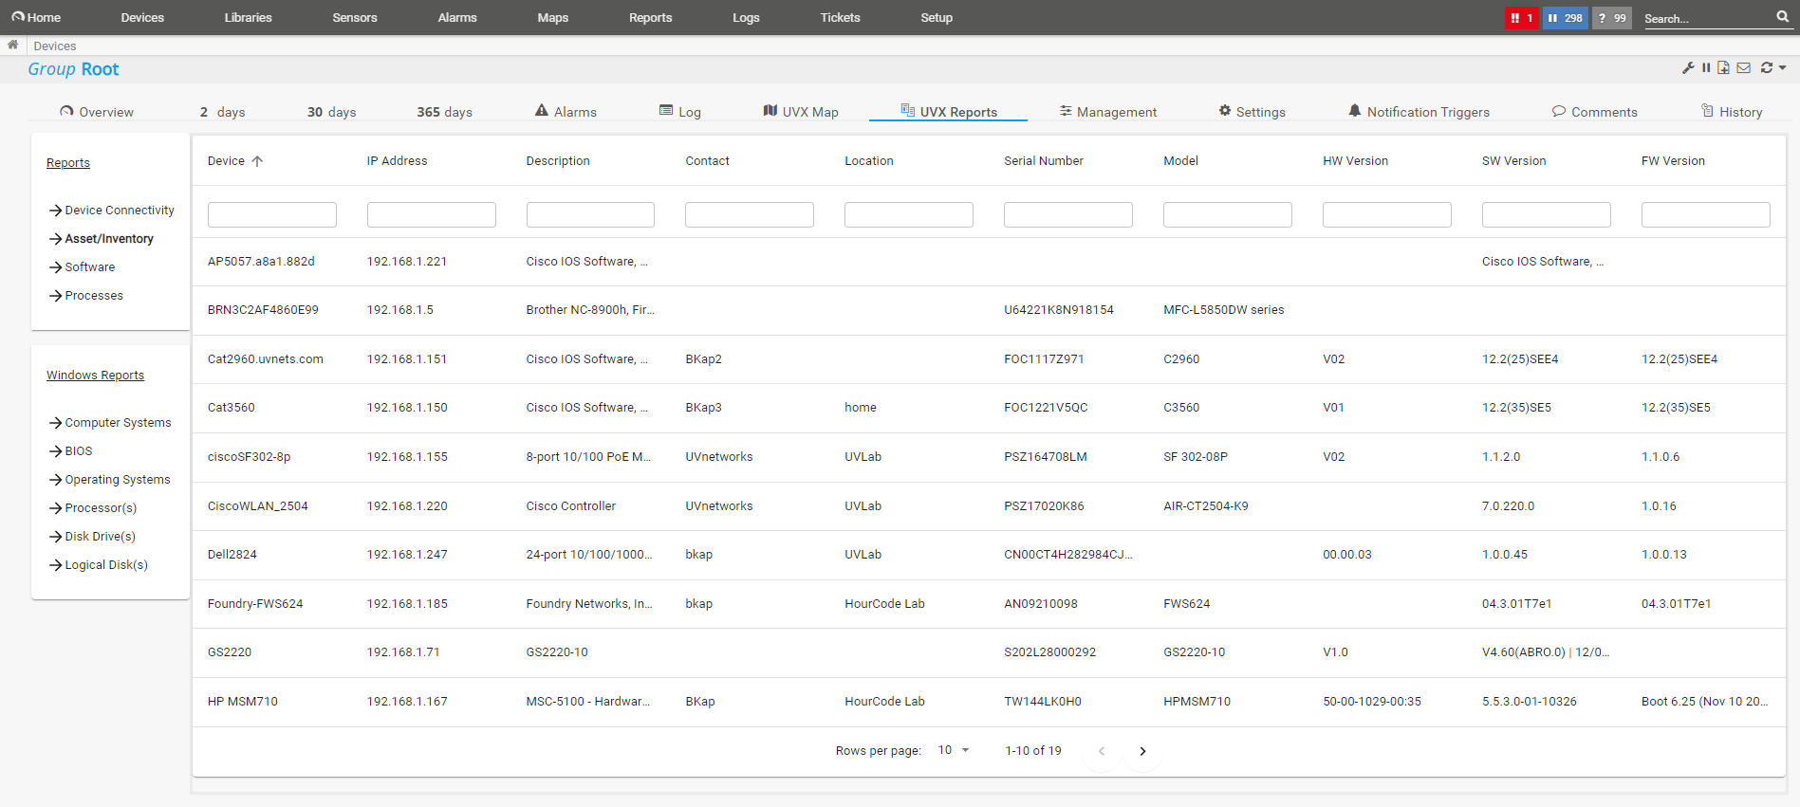Open Asset/Inventory report
The width and height of the screenshot is (1800, 807).
102,239
